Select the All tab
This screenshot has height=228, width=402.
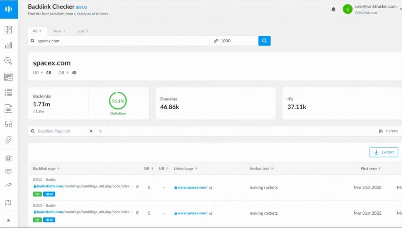pos(37,31)
